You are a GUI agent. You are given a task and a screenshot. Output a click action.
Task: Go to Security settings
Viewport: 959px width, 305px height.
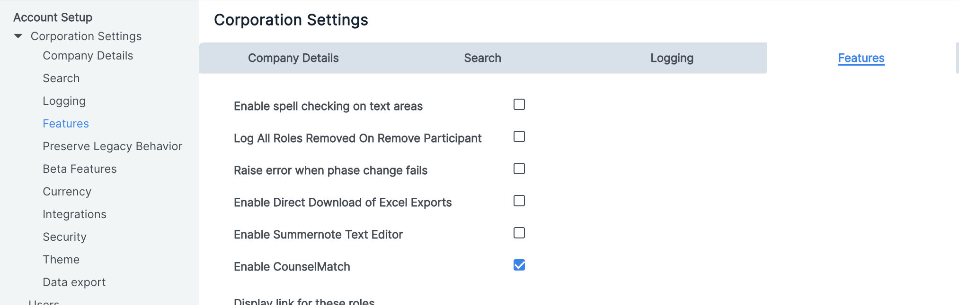pos(64,237)
